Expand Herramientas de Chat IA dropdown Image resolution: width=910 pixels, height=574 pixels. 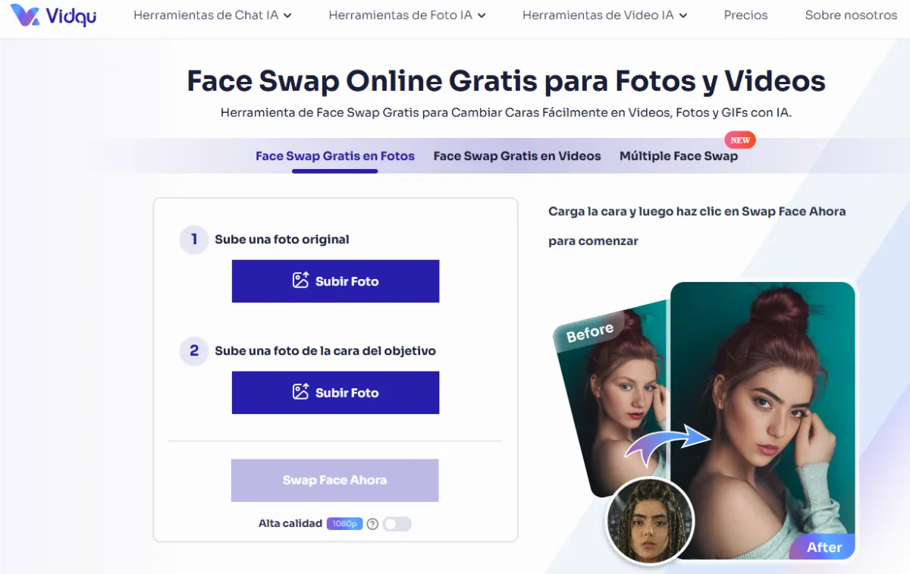(x=212, y=15)
